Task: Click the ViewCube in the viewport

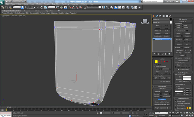Action: click(x=145, y=21)
